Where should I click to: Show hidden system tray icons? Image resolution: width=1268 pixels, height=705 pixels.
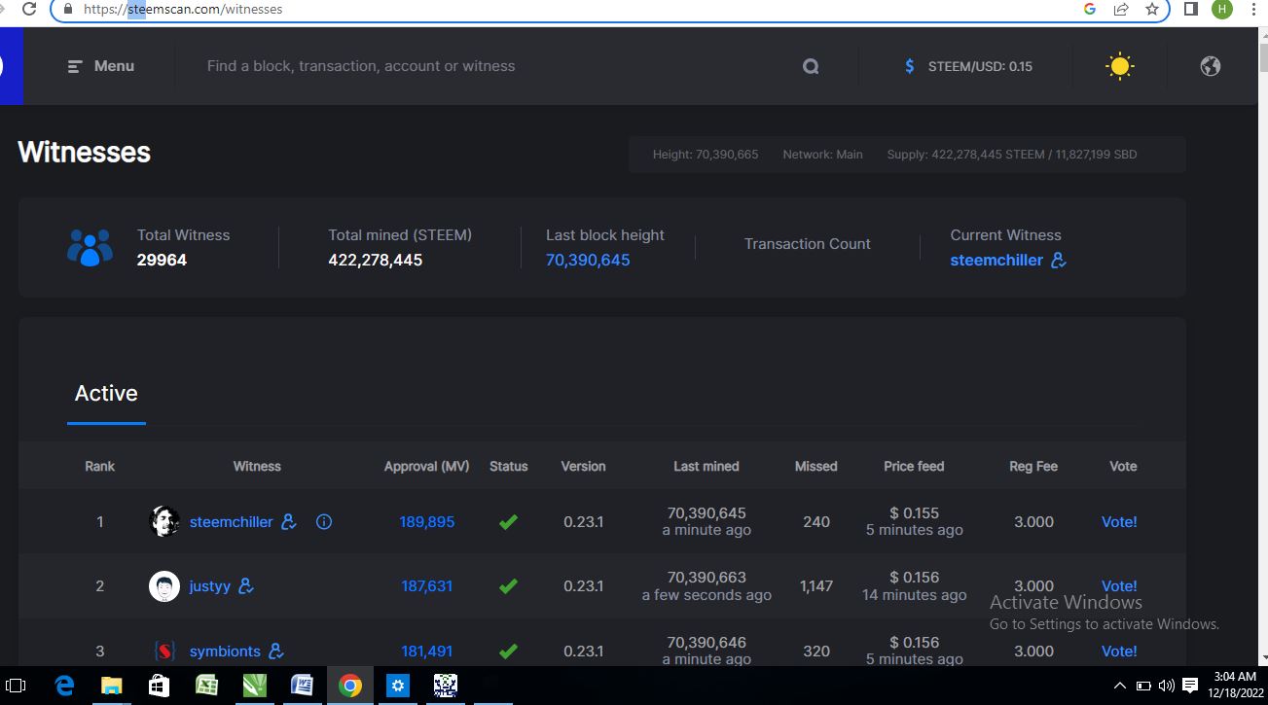pos(1119,687)
